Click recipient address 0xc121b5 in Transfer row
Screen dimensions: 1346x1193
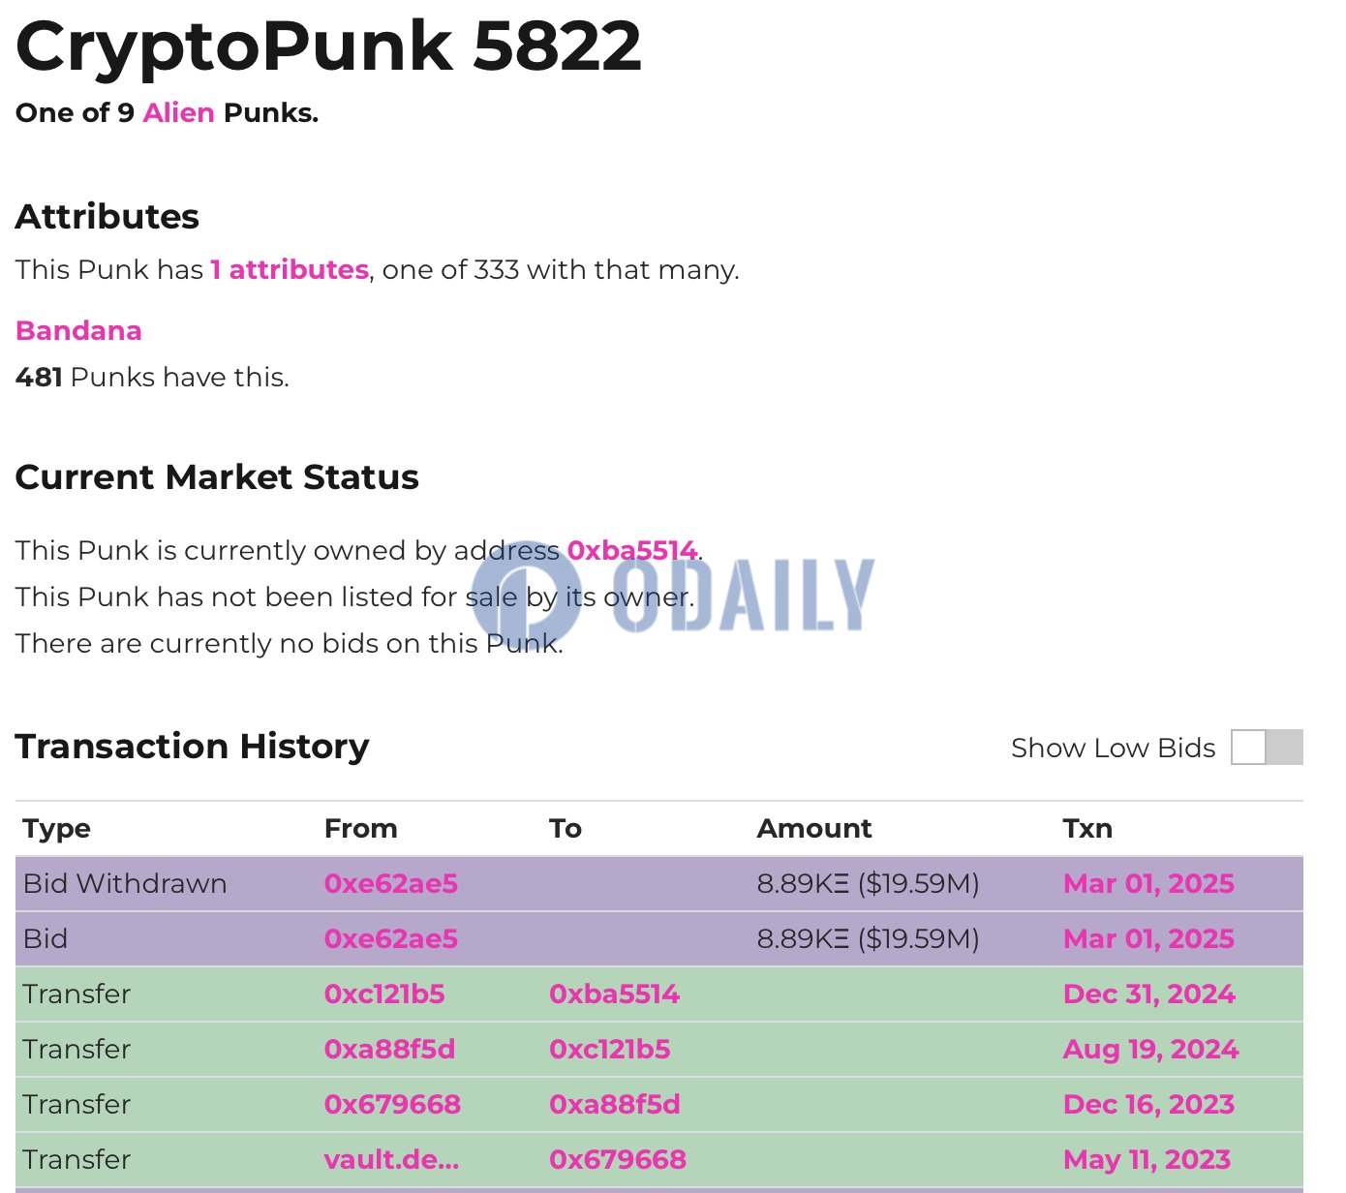(x=609, y=1050)
